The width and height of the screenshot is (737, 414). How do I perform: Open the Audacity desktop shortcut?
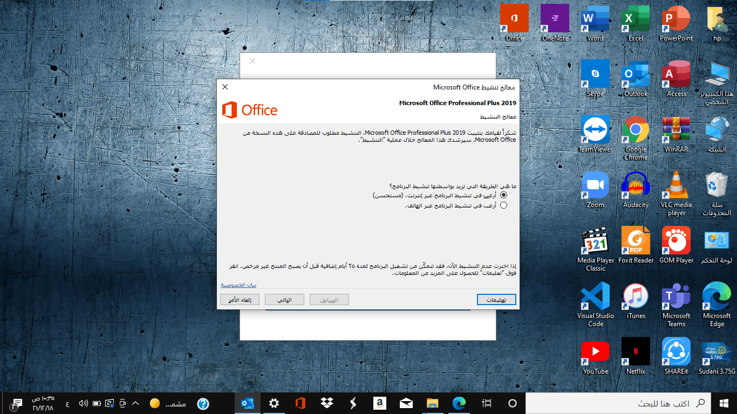[x=636, y=190]
